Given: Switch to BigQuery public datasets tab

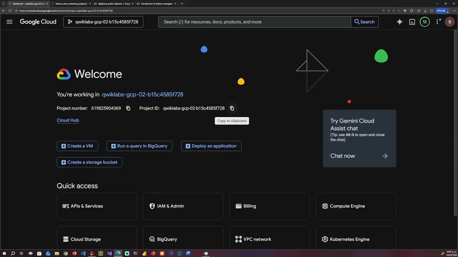Looking at the screenshot, I should coord(114,4).
